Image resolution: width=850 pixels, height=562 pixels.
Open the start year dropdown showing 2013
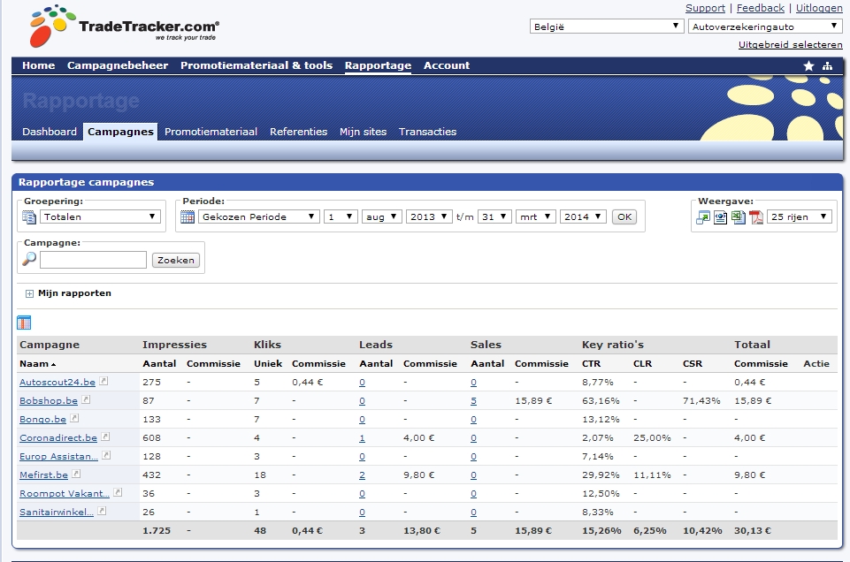[429, 217]
